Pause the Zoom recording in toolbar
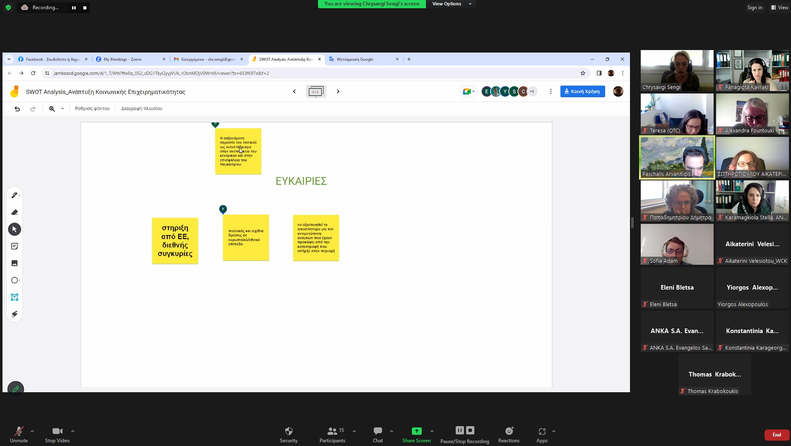This screenshot has width=791, height=446. pos(459,430)
